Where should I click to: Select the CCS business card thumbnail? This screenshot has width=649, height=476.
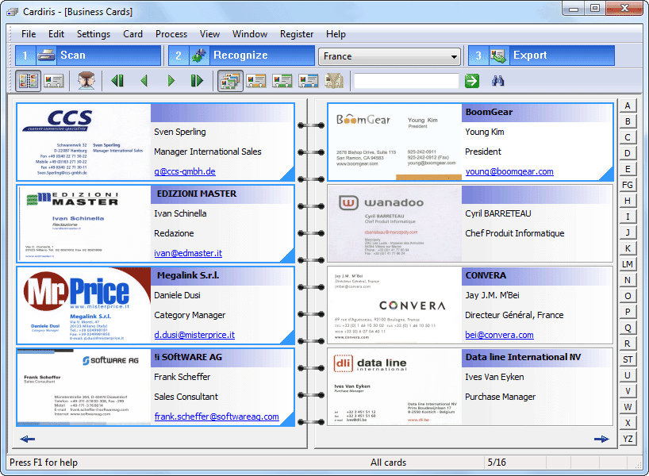pos(84,142)
